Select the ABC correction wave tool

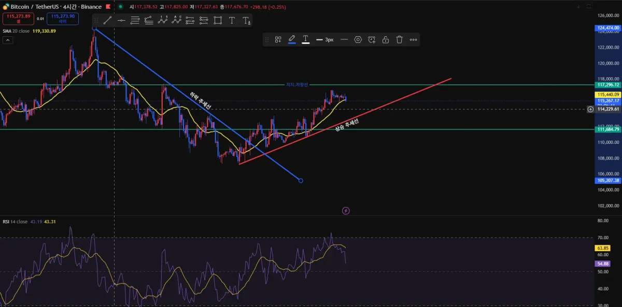click(x=176, y=20)
